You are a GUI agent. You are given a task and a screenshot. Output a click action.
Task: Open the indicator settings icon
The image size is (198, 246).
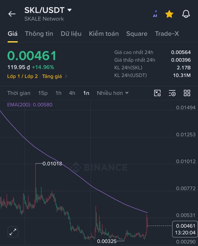tap(172, 93)
